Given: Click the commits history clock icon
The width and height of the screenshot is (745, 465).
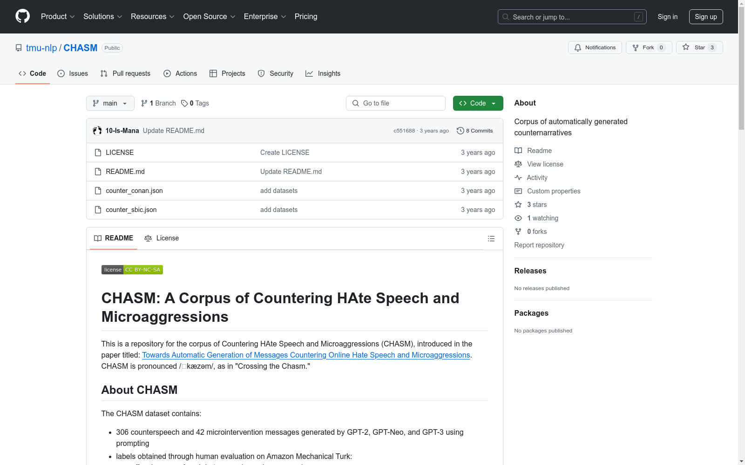Looking at the screenshot, I should point(460,131).
